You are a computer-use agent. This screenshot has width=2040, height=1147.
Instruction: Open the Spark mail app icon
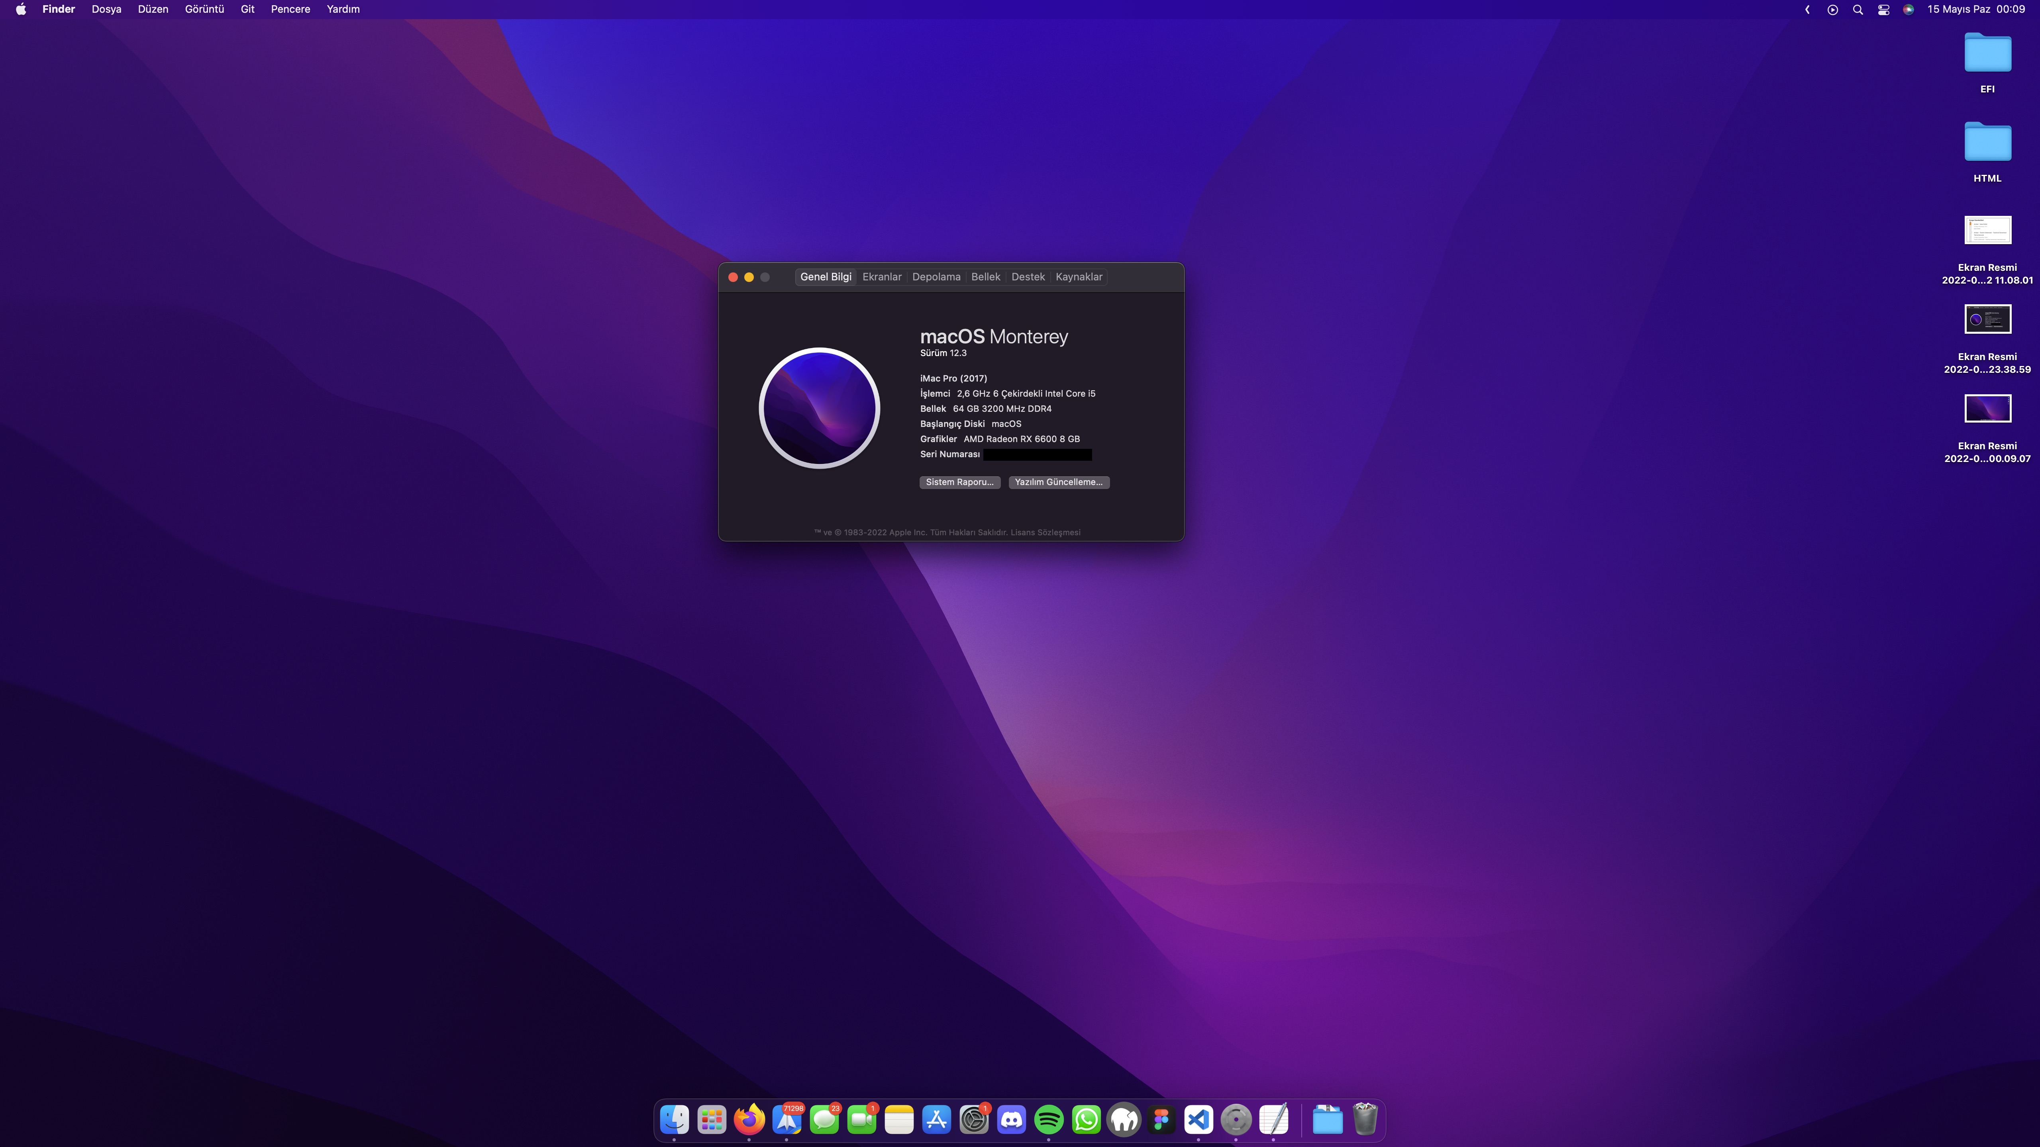coord(787,1119)
